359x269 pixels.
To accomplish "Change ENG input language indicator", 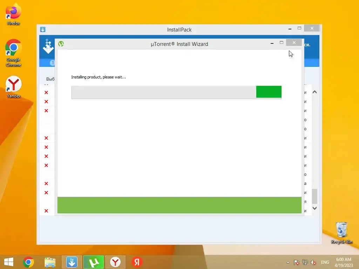I will pos(325,262).
